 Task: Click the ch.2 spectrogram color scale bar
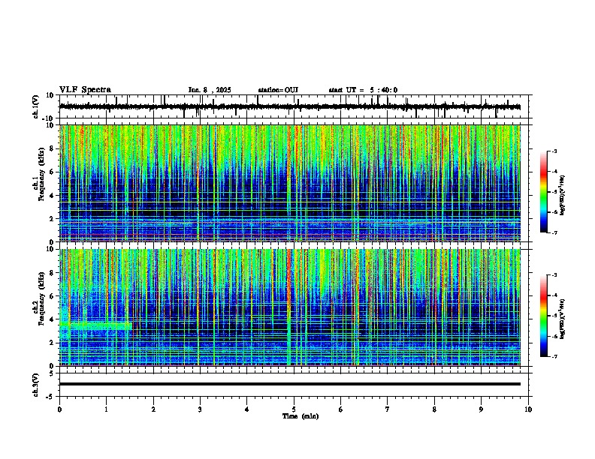pos(543,316)
